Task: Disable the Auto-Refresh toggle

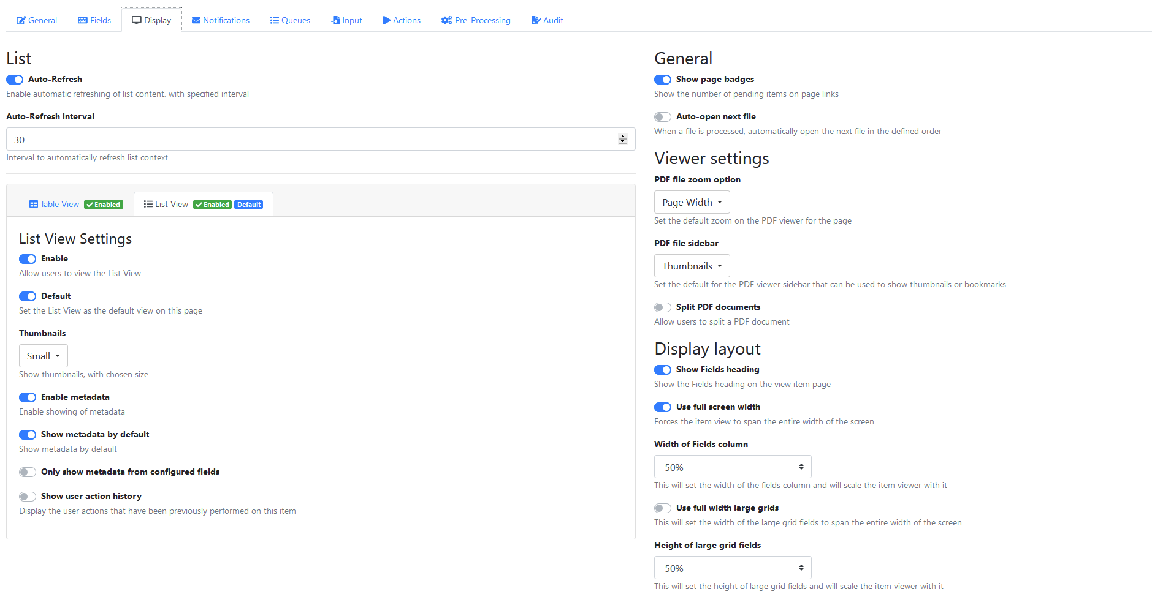Action: tap(15, 80)
